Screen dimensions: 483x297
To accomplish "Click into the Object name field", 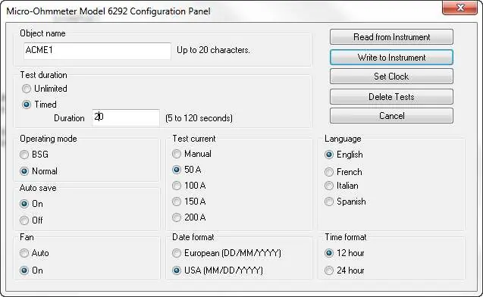I will point(97,51).
